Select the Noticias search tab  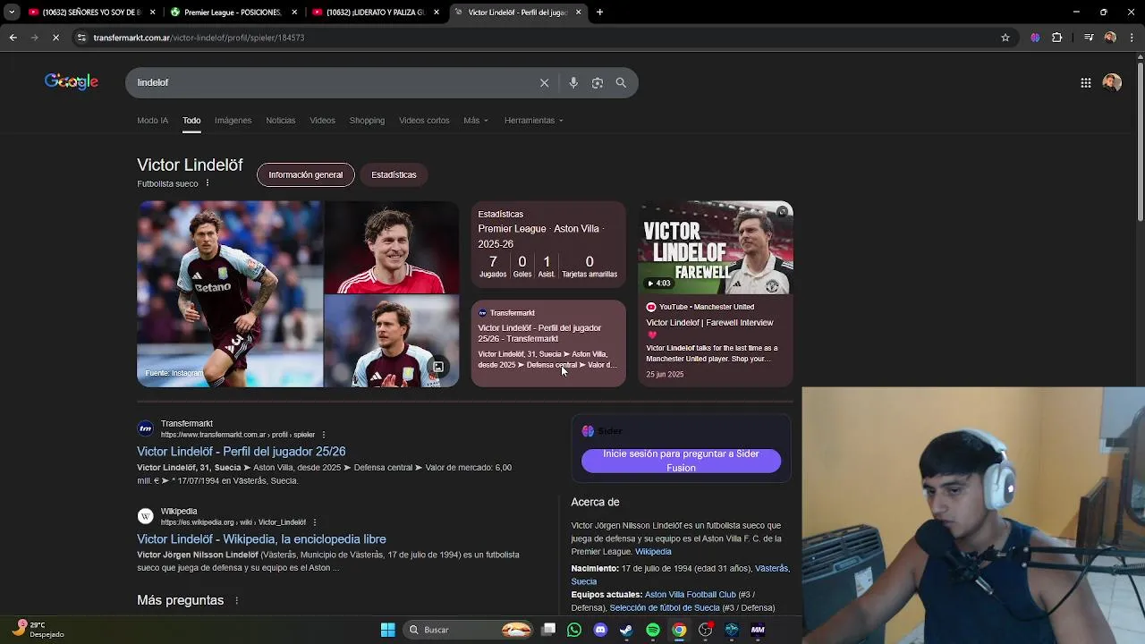coord(280,121)
